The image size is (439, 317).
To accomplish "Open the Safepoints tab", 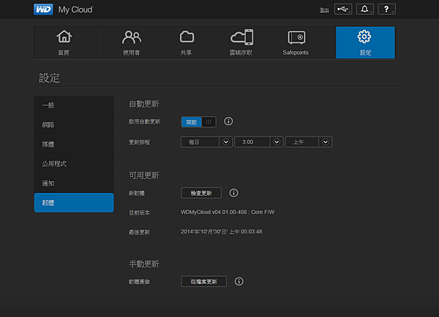I will coord(296,43).
